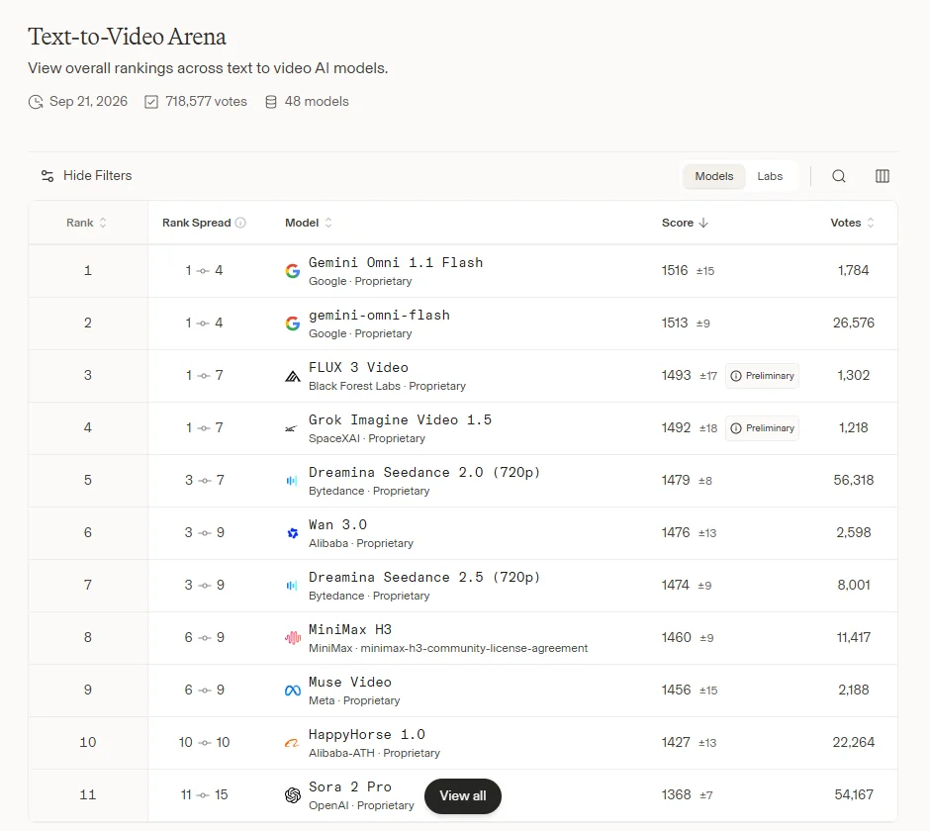Click the checkbox icon beside 718,577 votes
The height and width of the screenshot is (831, 930).
pos(151,102)
